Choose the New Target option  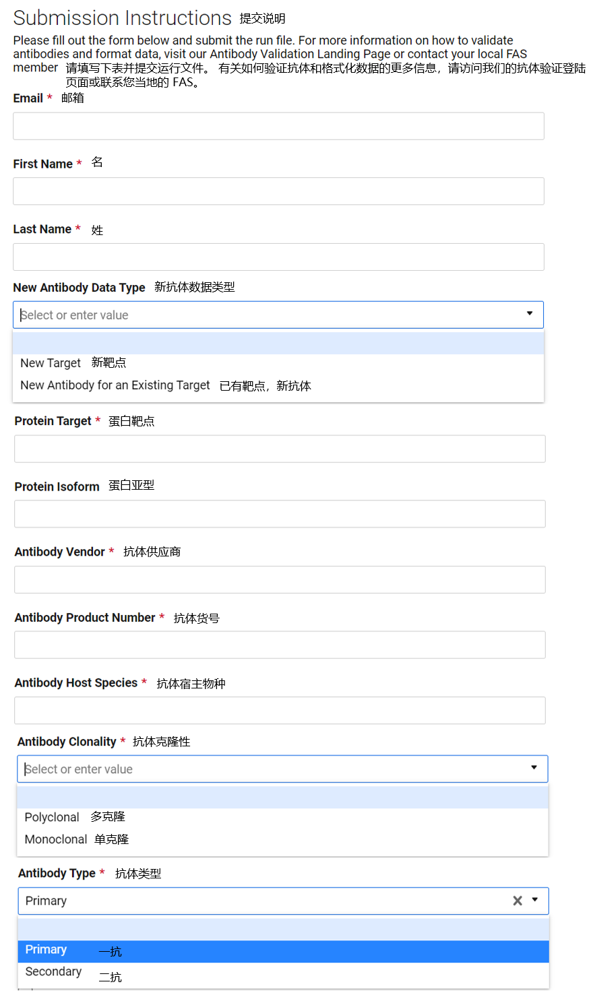[278, 363]
